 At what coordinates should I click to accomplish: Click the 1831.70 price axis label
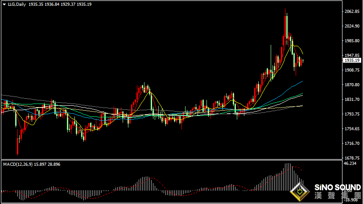click(352, 99)
